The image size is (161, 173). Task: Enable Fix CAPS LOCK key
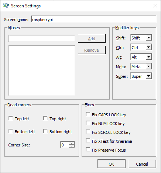(88, 114)
